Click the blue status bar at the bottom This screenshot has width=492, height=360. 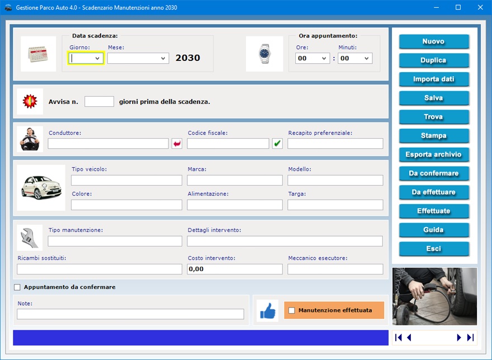pos(201,338)
